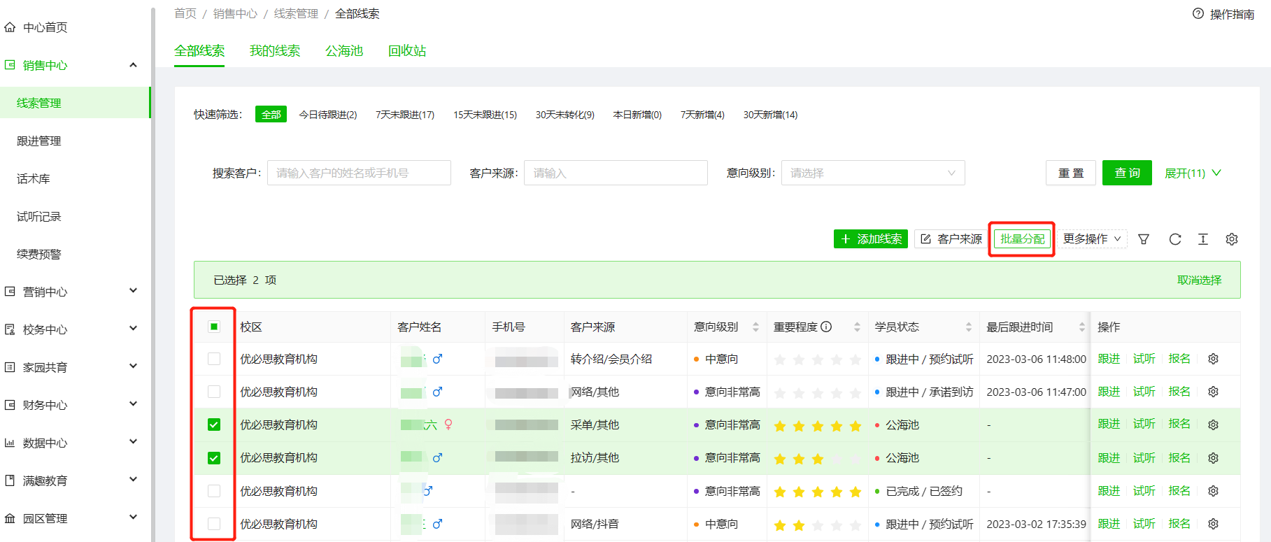Viewport: 1271px width, 542px height.
Task: Focus the 客户来源 input field
Action: click(616, 173)
